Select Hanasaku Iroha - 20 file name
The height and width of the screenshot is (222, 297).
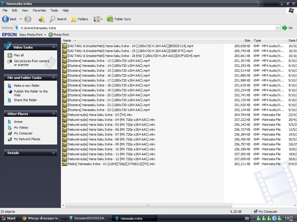(108, 95)
